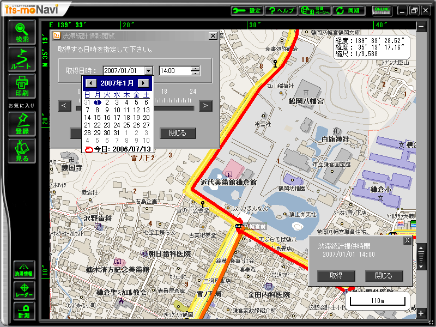The width and height of the screenshot is (436, 327).
Task: Decrease time with spinner down arrow
Action: (196, 73)
